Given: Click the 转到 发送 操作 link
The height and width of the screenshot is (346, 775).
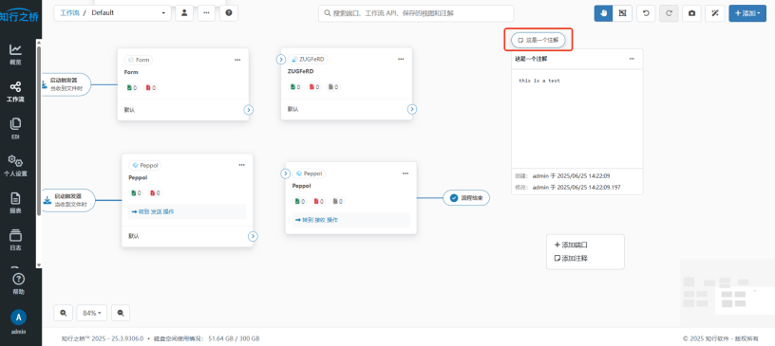Looking at the screenshot, I should coord(153,211).
